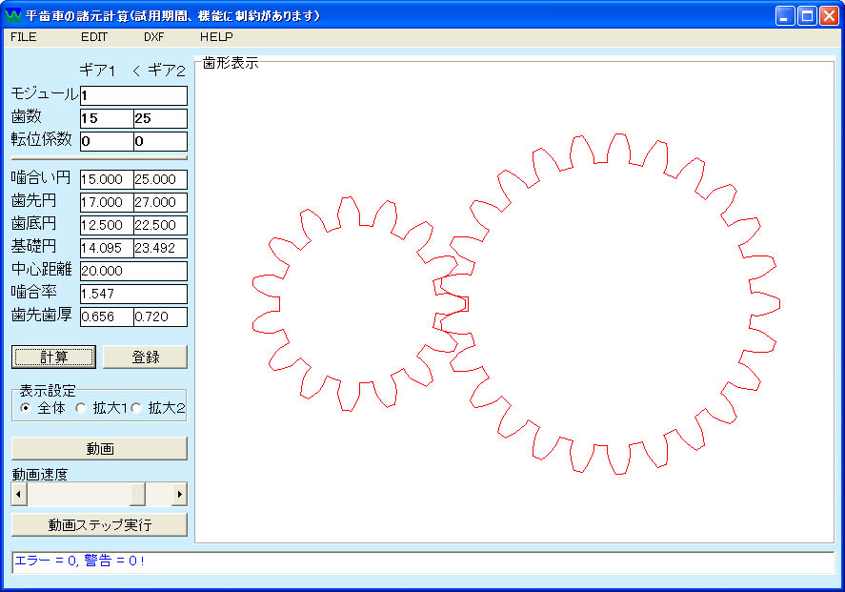Open the EDIT menu

click(x=94, y=37)
